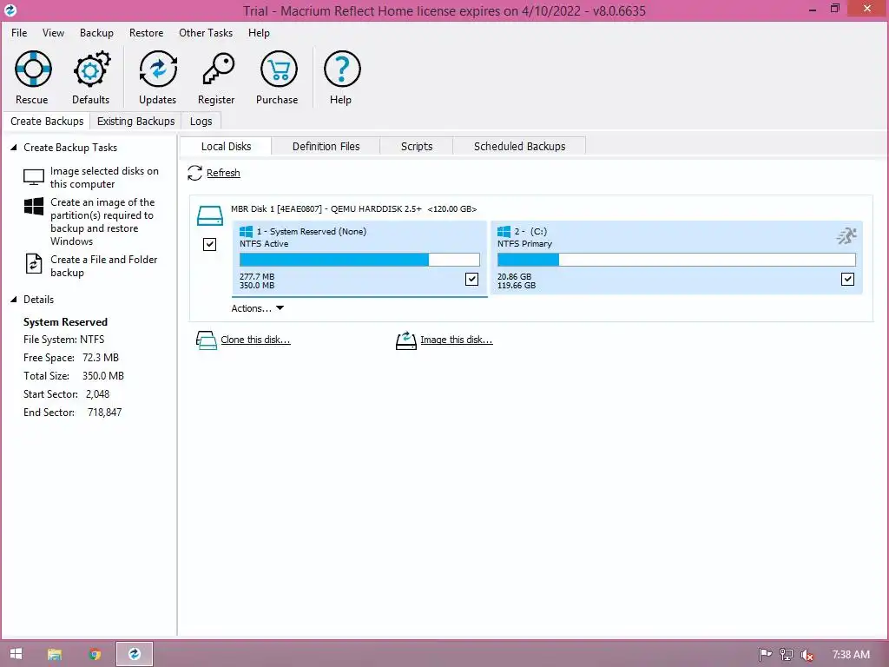Open the Purchase cart icon

279,69
